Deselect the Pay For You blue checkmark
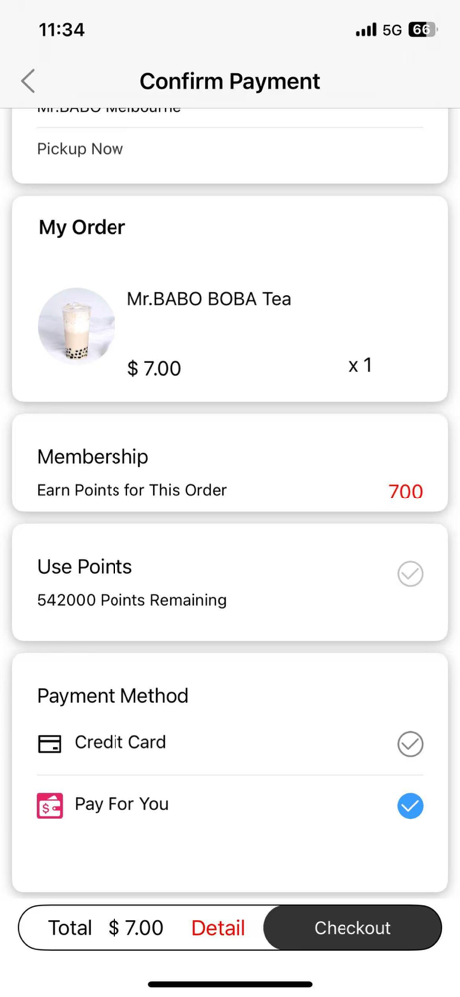 click(410, 806)
